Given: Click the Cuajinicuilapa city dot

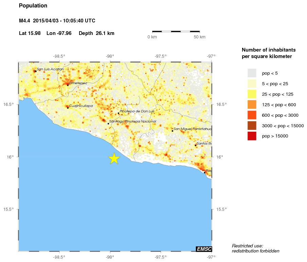Looking at the screenshot, I should [x=68, y=108].
